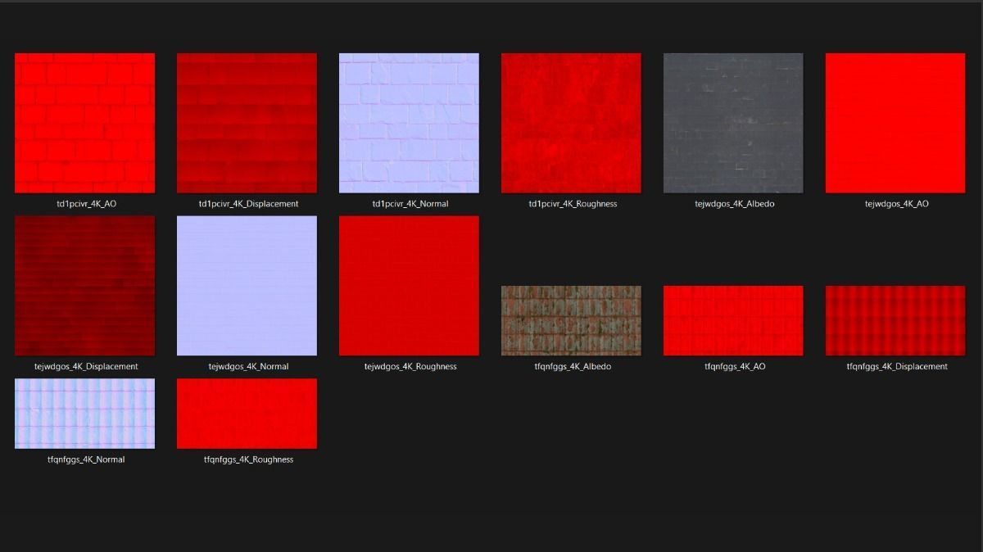Click the td1pcivr_4K_Roughness filename label
Screen dimensions: 983x552
571,203
